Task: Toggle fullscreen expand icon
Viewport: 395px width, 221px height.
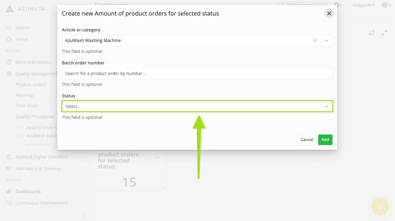Action: pos(384,33)
